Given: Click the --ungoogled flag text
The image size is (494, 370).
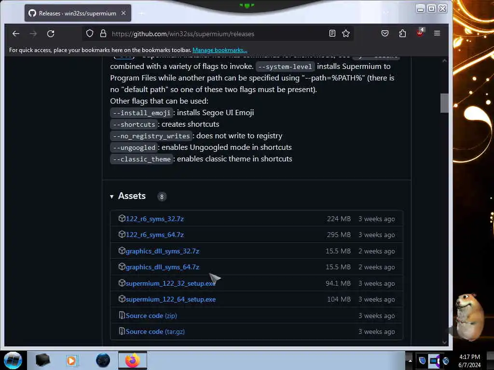Looking at the screenshot, I should point(134,147).
